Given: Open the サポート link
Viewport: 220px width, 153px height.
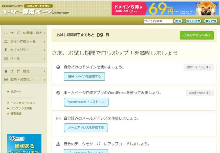Looking at the screenshot, I should coord(16,92).
